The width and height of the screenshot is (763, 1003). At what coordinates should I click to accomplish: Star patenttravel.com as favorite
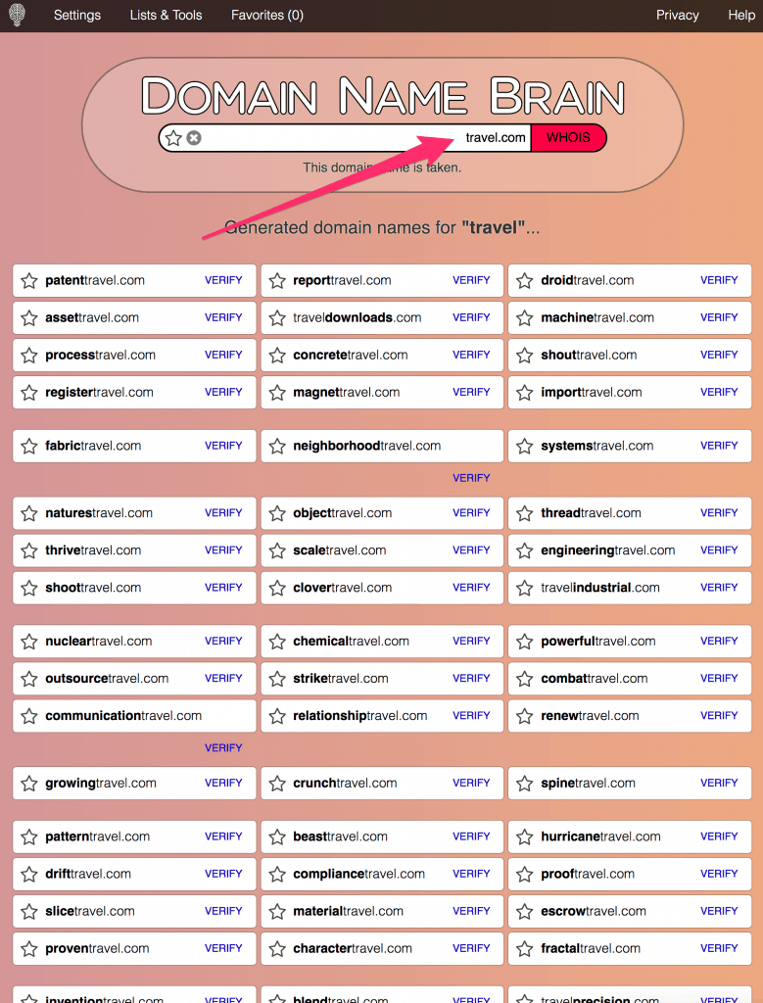point(28,280)
